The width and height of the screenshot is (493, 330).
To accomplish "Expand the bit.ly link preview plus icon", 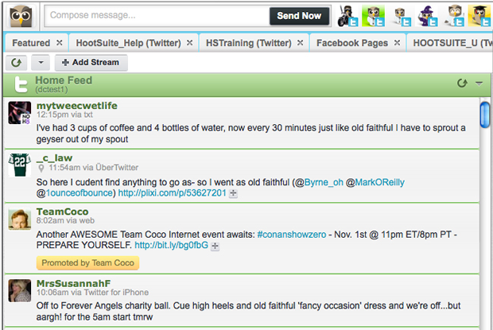I will (215, 246).
